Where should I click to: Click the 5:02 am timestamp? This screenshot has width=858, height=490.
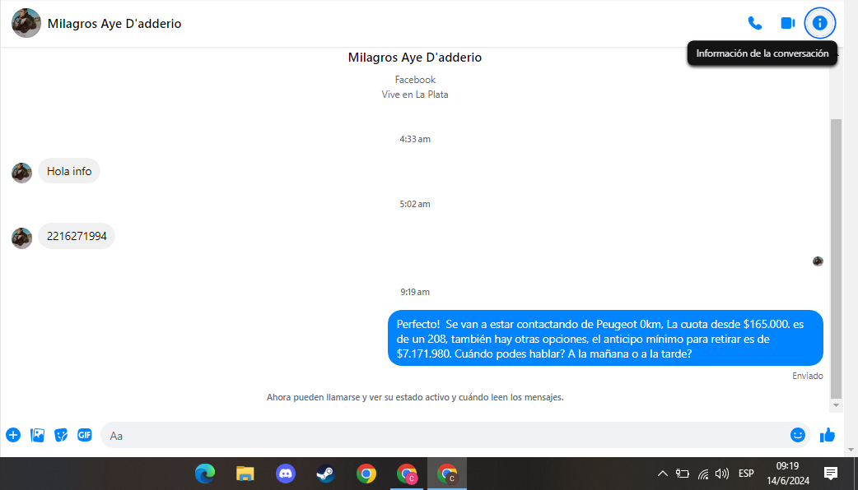[x=415, y=204]
